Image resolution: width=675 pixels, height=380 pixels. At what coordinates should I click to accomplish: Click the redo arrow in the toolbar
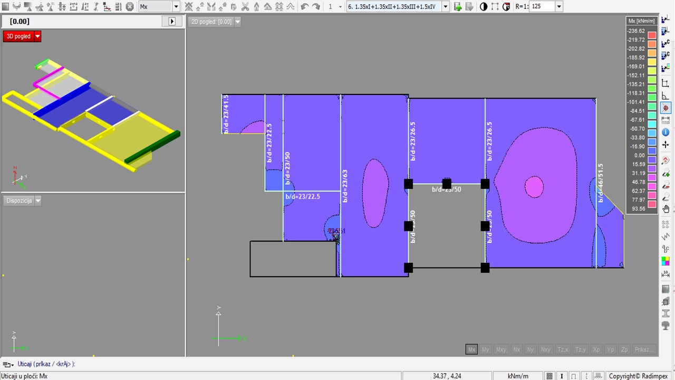pyautogui.click(x=316, y=7)
